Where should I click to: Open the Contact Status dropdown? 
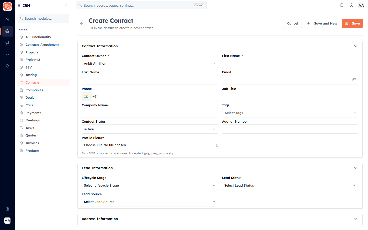pyautogui.click(x=150, y=129)
